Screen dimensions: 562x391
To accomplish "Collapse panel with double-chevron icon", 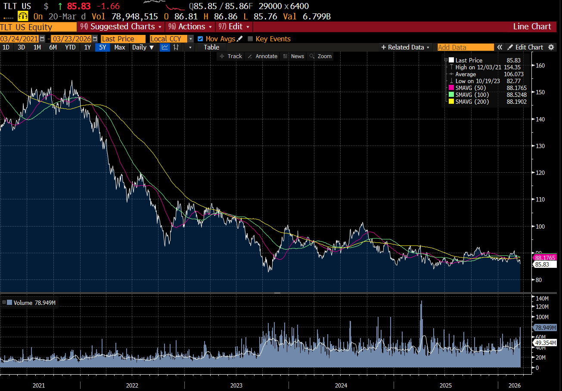I will [x=500, y=47].
